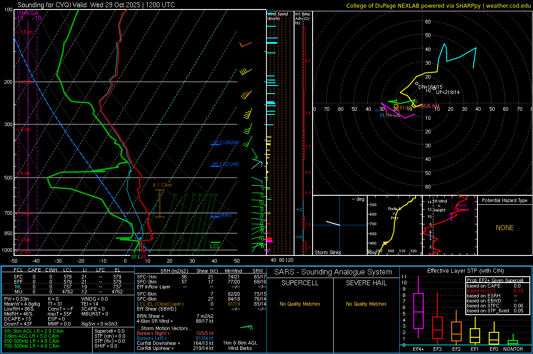Click the 'CINH' column header
This screenshot has width=533, height=354.
[51, 270]
